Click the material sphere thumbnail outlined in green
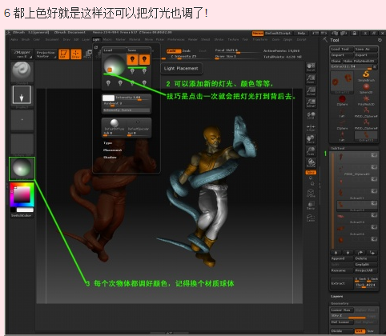The image size is (386, 336). [x=22, y=168]
